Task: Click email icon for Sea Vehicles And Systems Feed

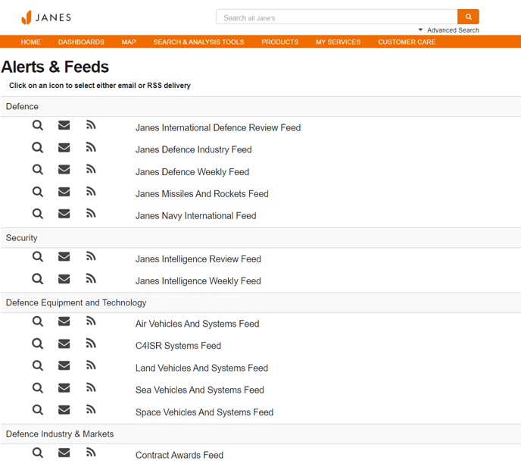Action: point(64,387)
